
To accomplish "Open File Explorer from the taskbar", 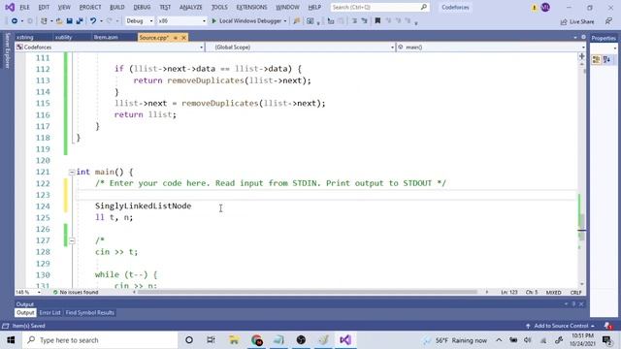I will pyautogui.click(x=234, y=340).
